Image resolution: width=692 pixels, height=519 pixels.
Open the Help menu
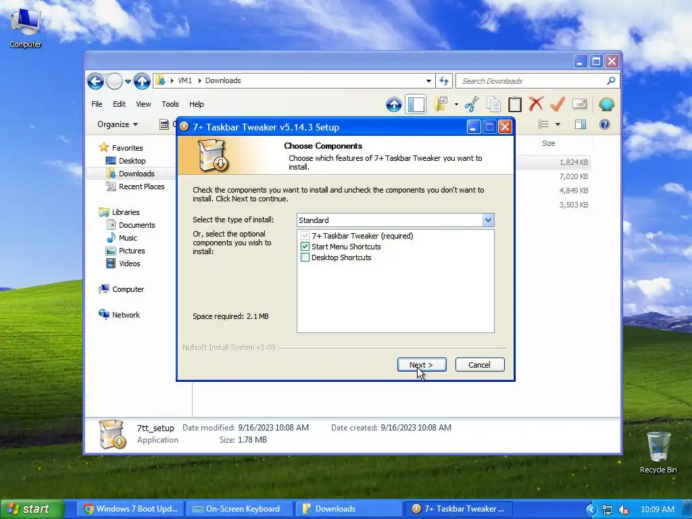tap(197, 104)
